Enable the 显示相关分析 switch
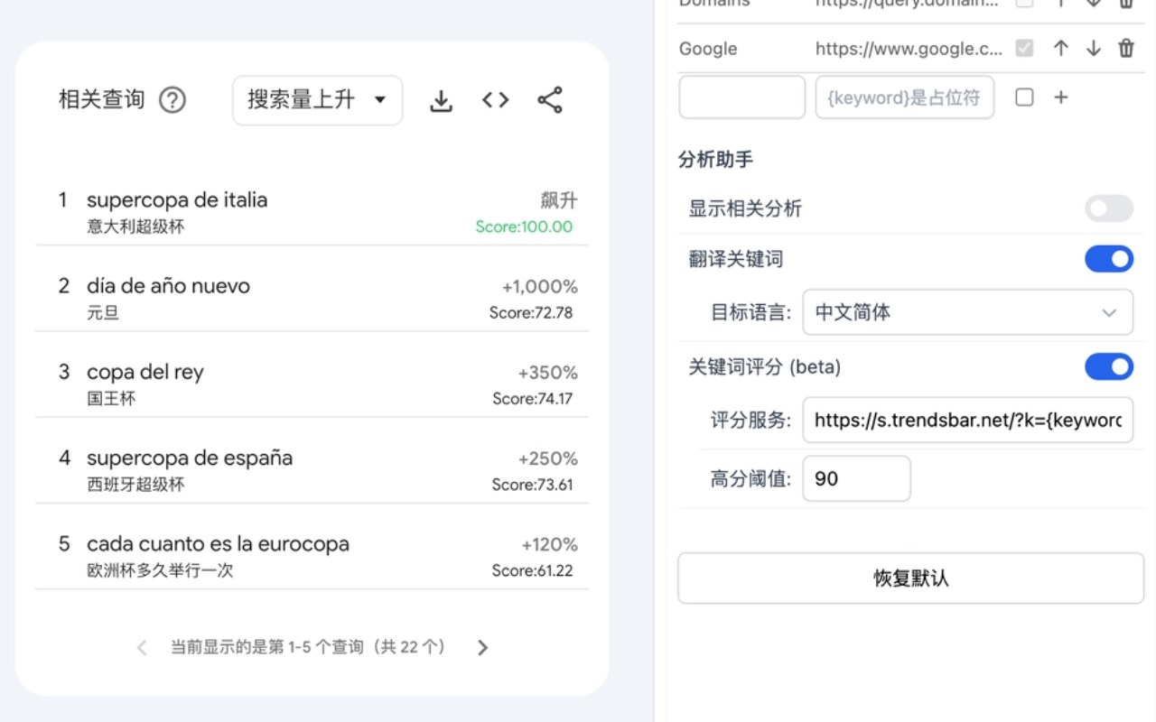Viewport: 1156px width, 722px height. point(1109,208)
